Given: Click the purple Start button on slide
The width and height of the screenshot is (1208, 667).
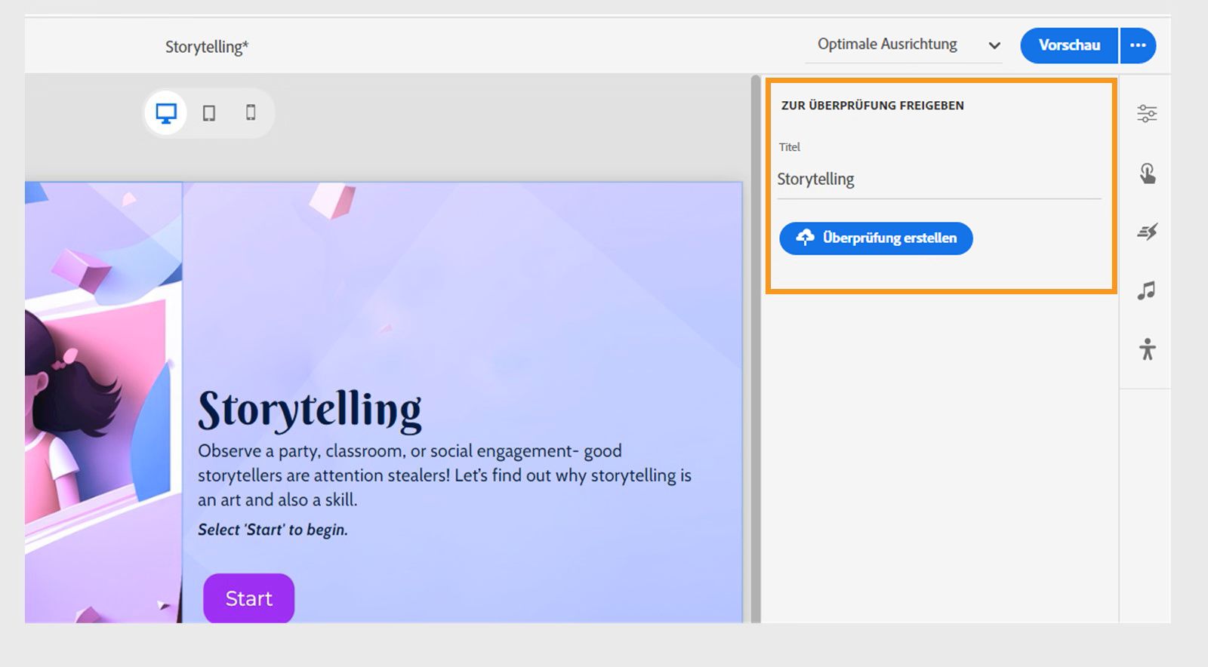Looking at the screenshot, I should coord(248,598).
